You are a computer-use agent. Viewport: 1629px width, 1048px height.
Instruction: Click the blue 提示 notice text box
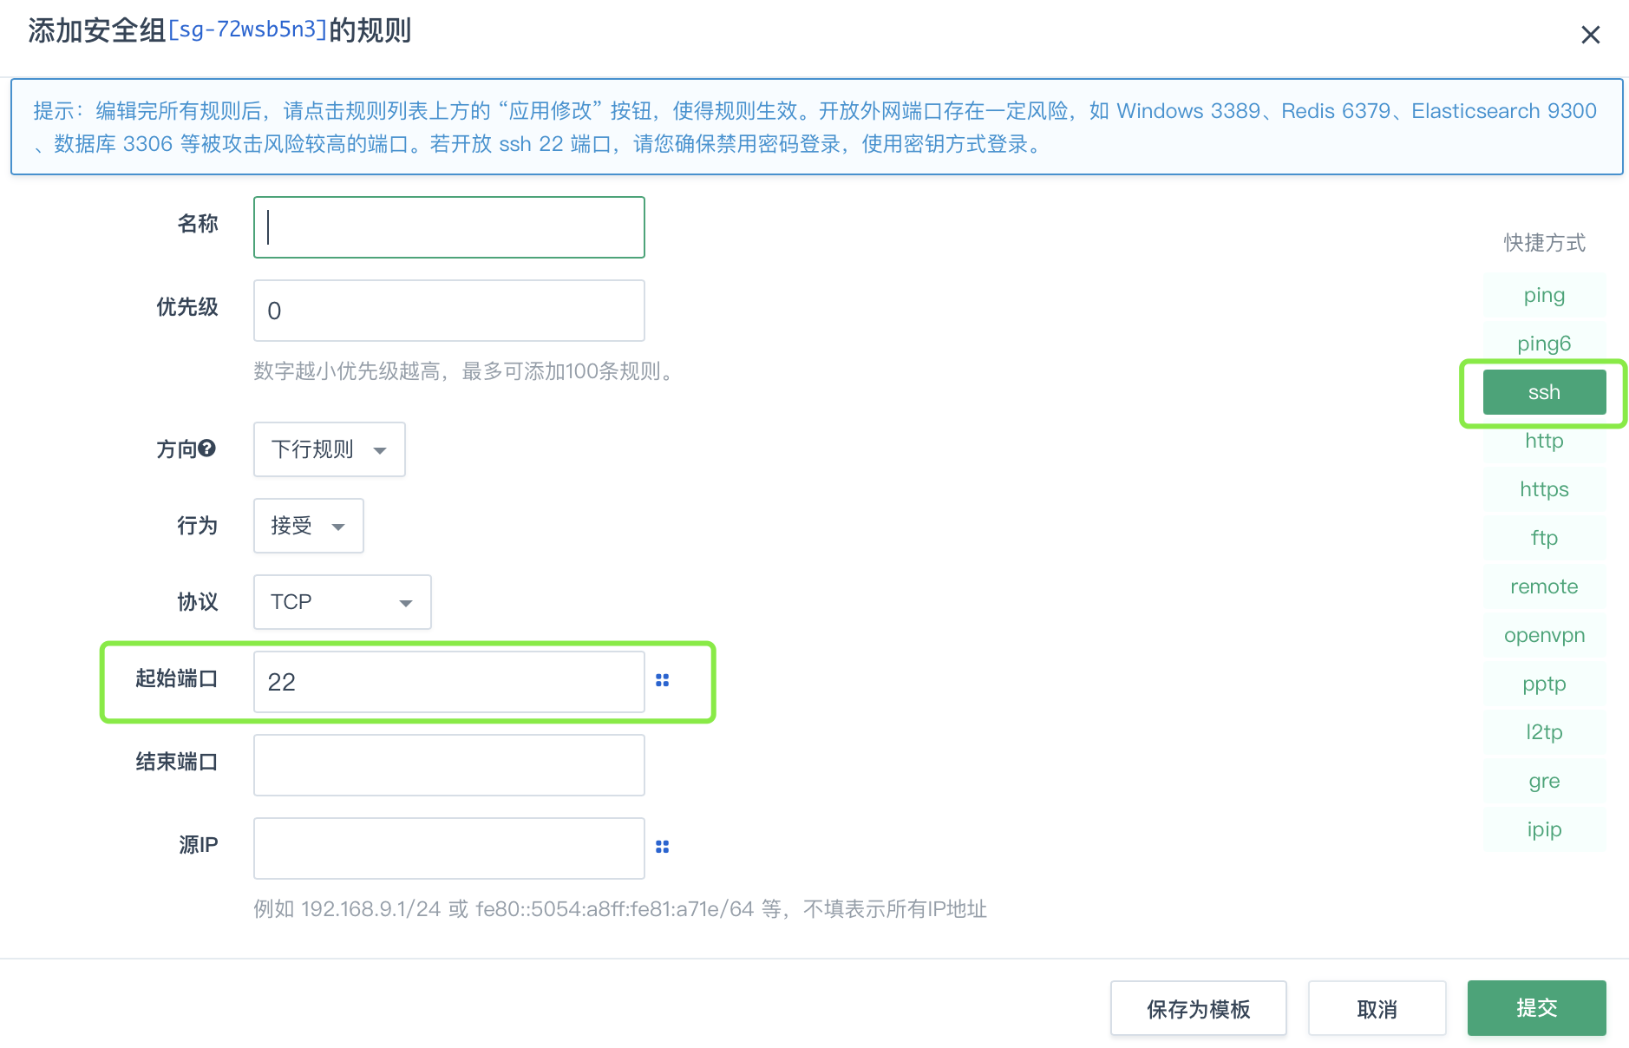(x=816, y=127)
